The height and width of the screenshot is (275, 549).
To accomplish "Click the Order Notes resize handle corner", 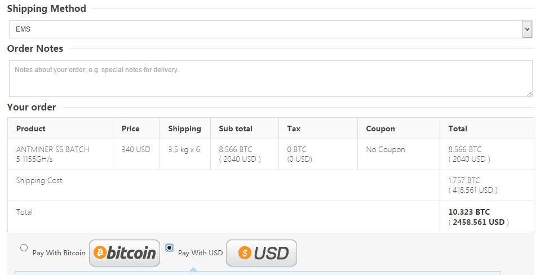I will click(x=529, y=94).
